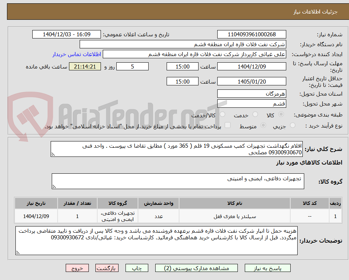The height and width of the screenshot is (280, 349).
Task: Select the جزیی purchase type radio
Action: point(293,125)
